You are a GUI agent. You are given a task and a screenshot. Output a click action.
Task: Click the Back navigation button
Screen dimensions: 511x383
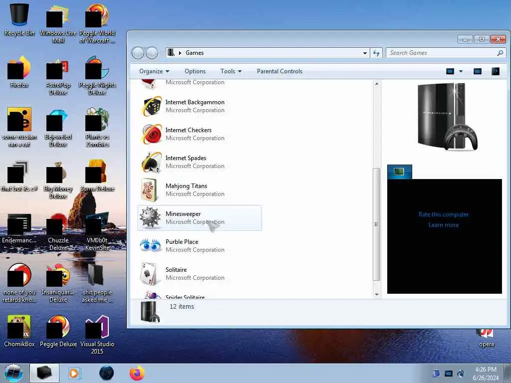tap(138, 53)
